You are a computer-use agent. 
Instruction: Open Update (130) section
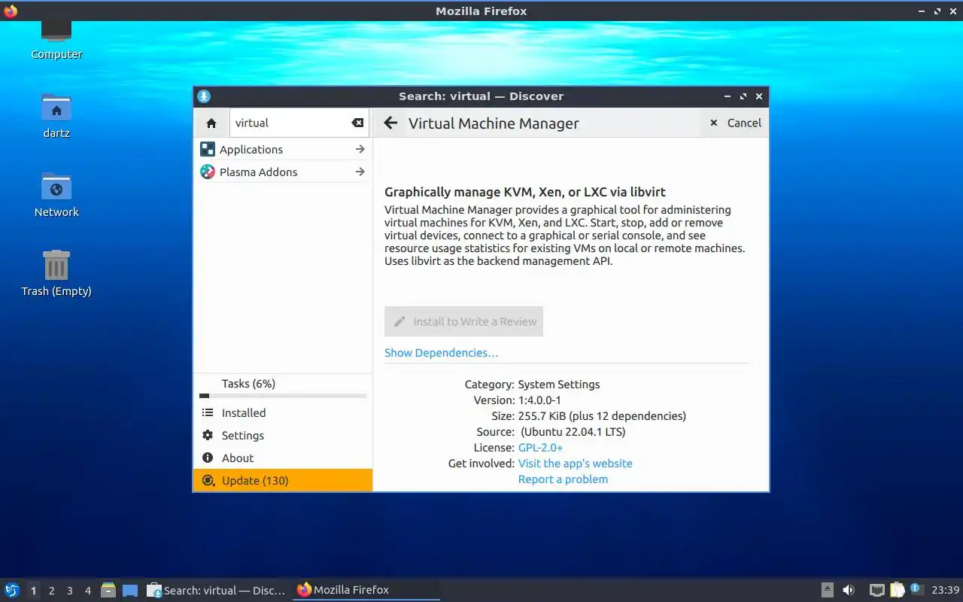(x=283, y=480)
